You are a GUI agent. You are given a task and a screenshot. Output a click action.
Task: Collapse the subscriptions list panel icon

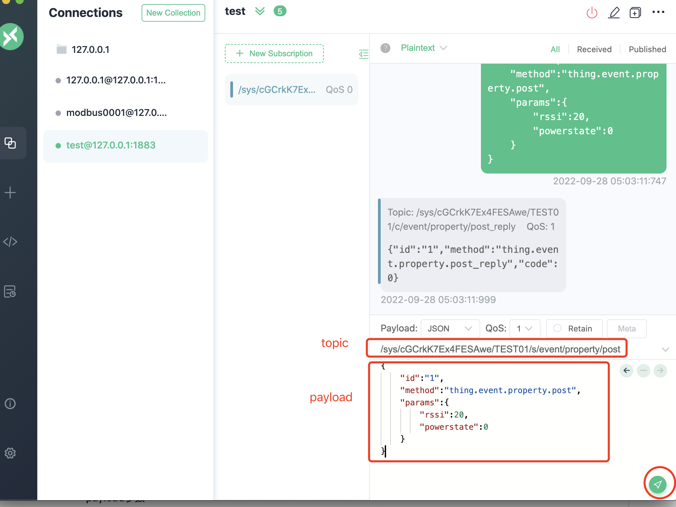pos(363,54)
